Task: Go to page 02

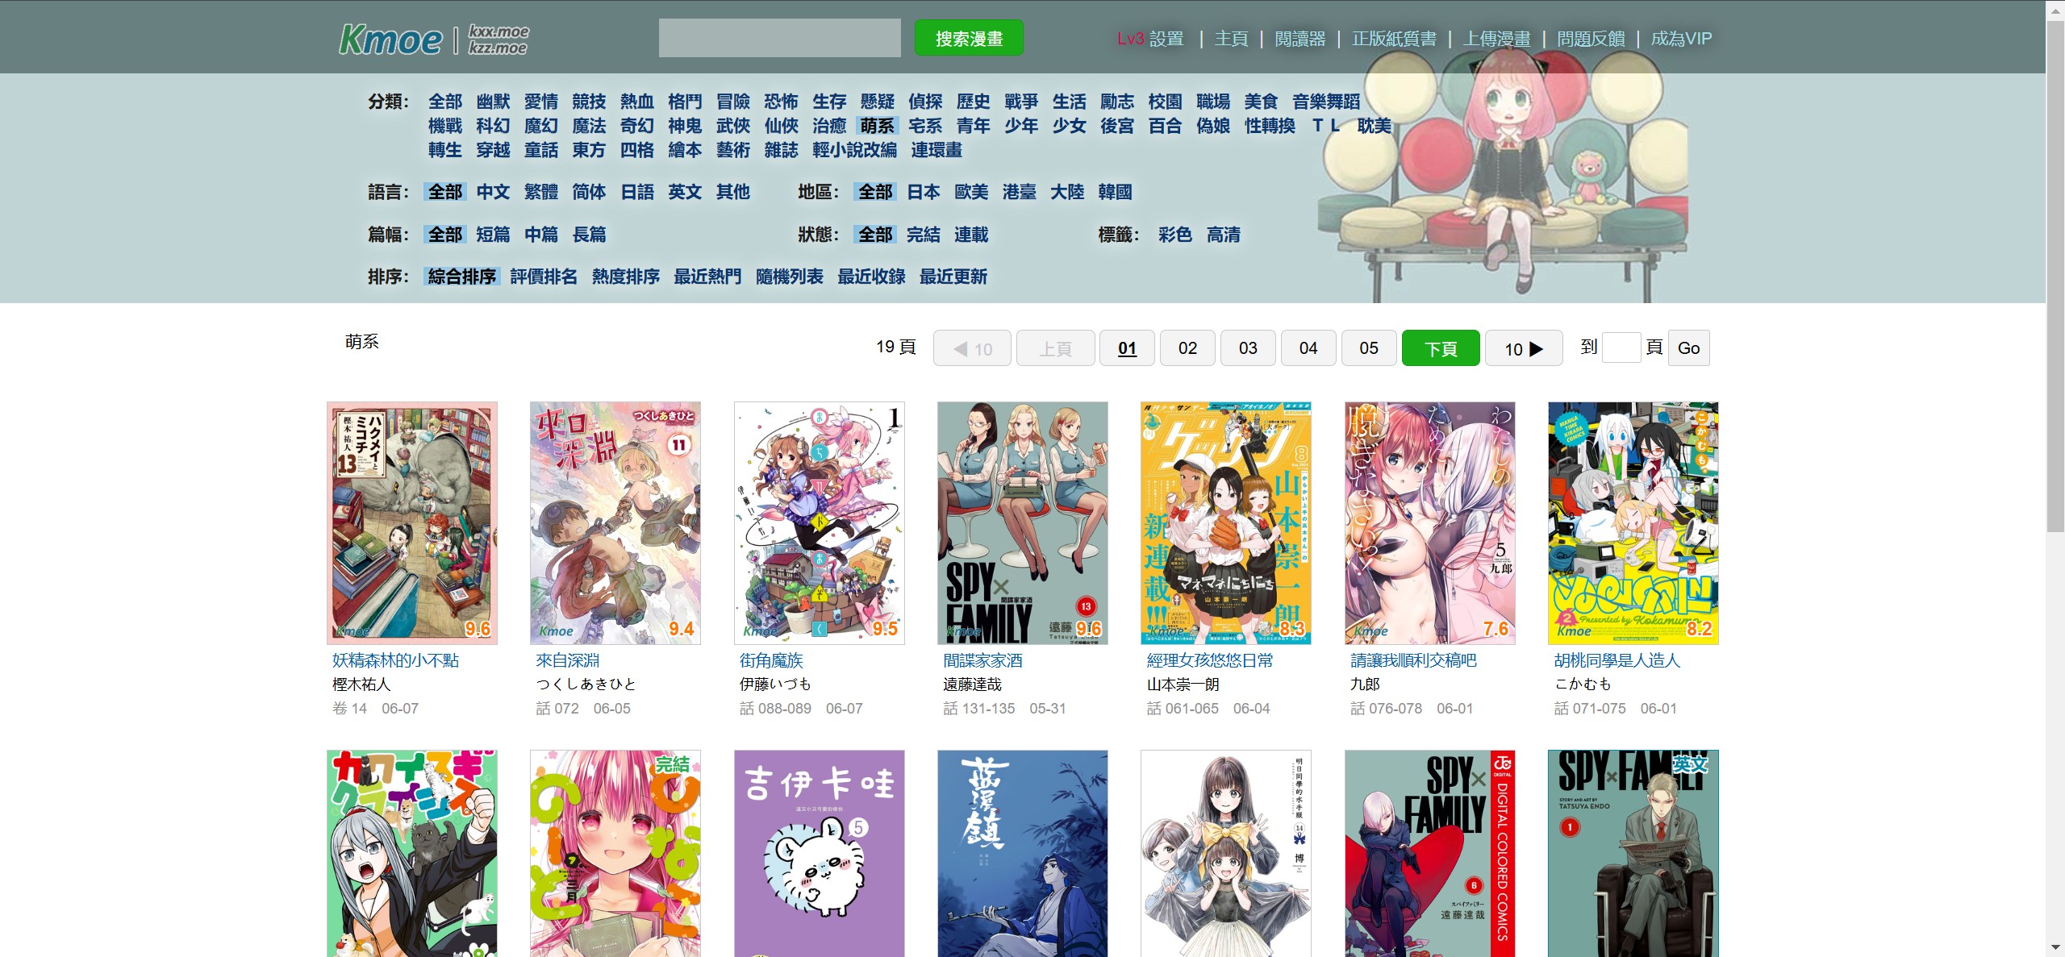Action: [x=1187, y=348]
